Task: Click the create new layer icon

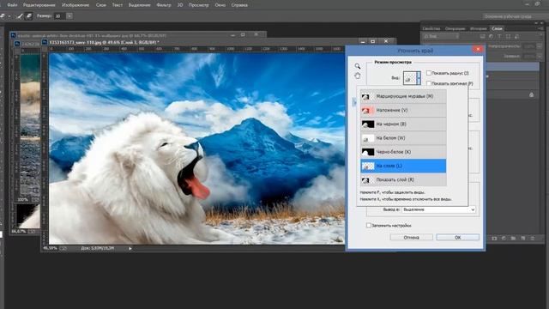Action: pos(522,239)
